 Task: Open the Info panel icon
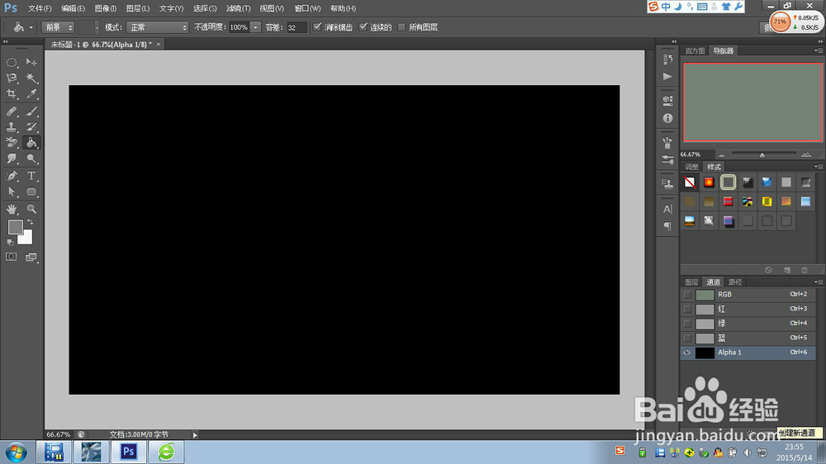click(668, 119)
